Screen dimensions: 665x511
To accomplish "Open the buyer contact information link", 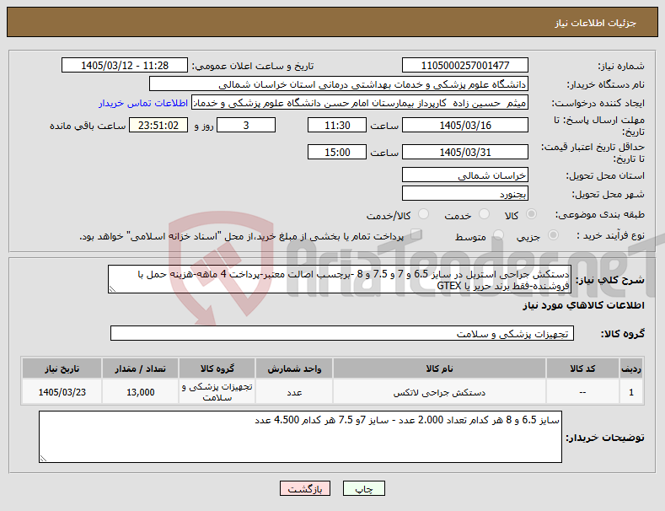I will click(x=143, y=103).
